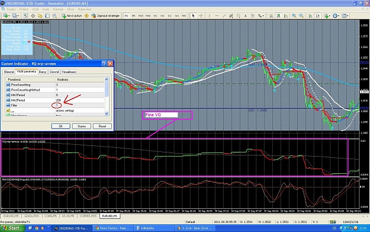370x232 pixels.
Task: Toggle chart shift icon
Action: point(318,16)
